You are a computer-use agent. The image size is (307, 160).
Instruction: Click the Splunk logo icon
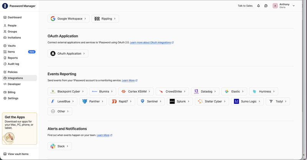(x=172, y=101)
